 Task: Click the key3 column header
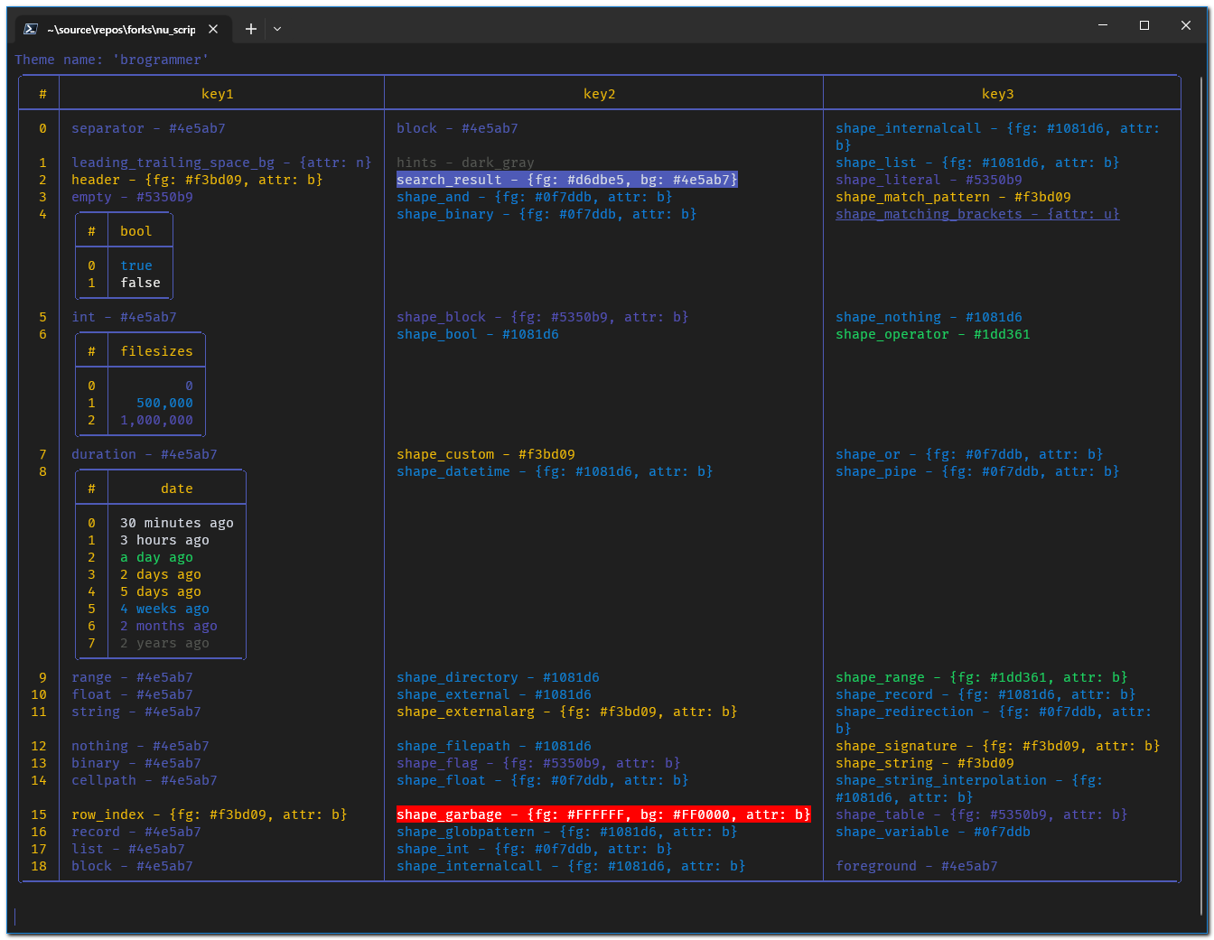coord(998,94)
